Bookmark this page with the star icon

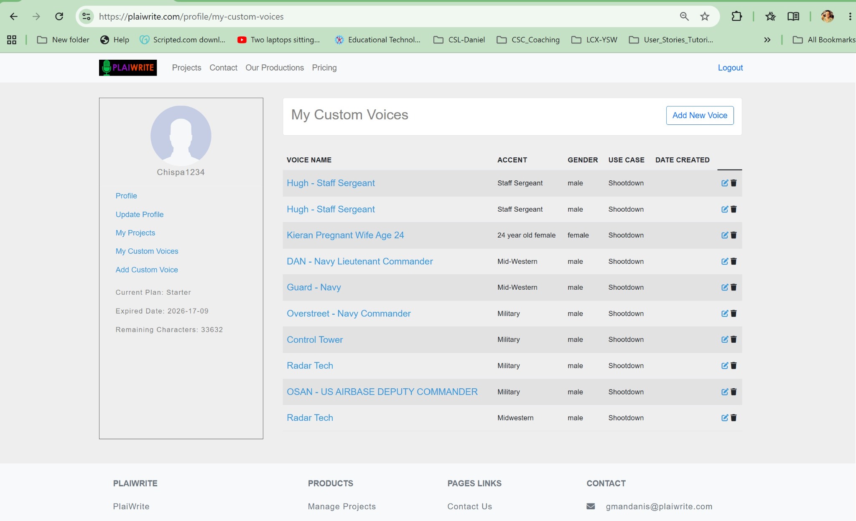coord(705,17)
